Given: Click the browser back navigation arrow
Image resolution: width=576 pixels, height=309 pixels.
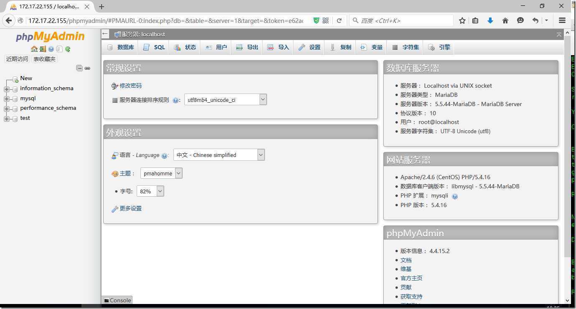Looking at the screenshot, I should point(9,20).
